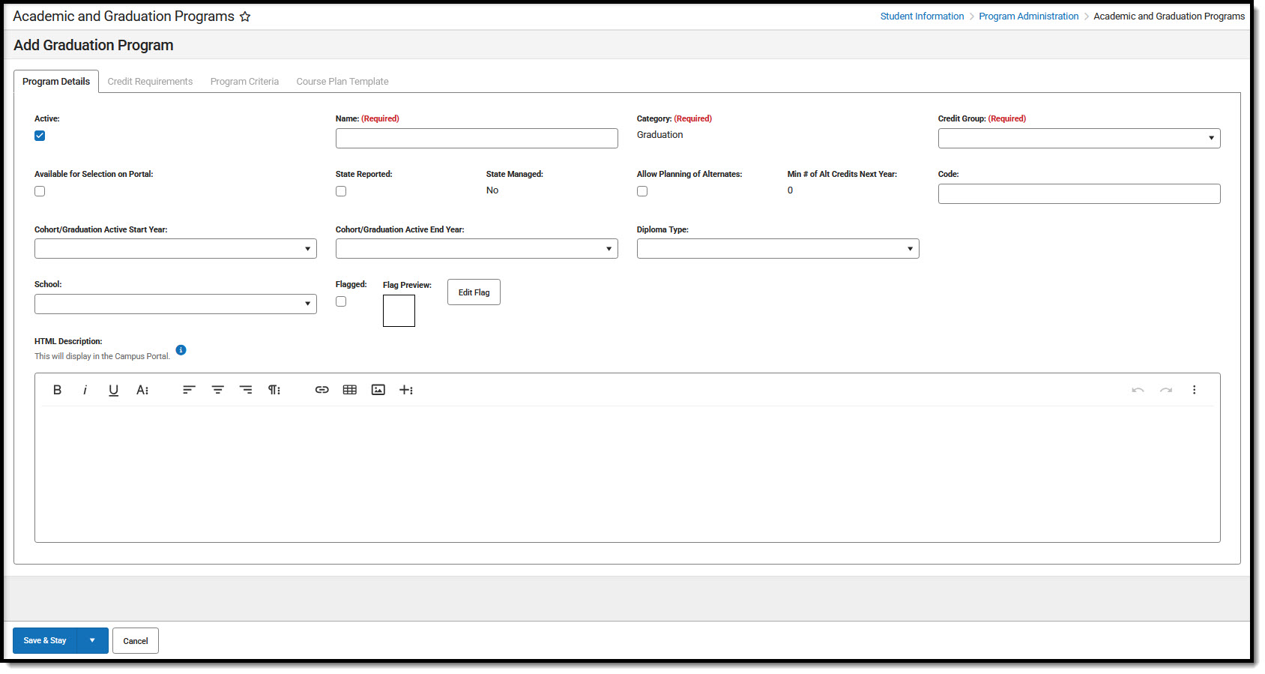1265x674 pixels.
Task: Click the Flag Preview box
Action: click(x=399, y=310)
